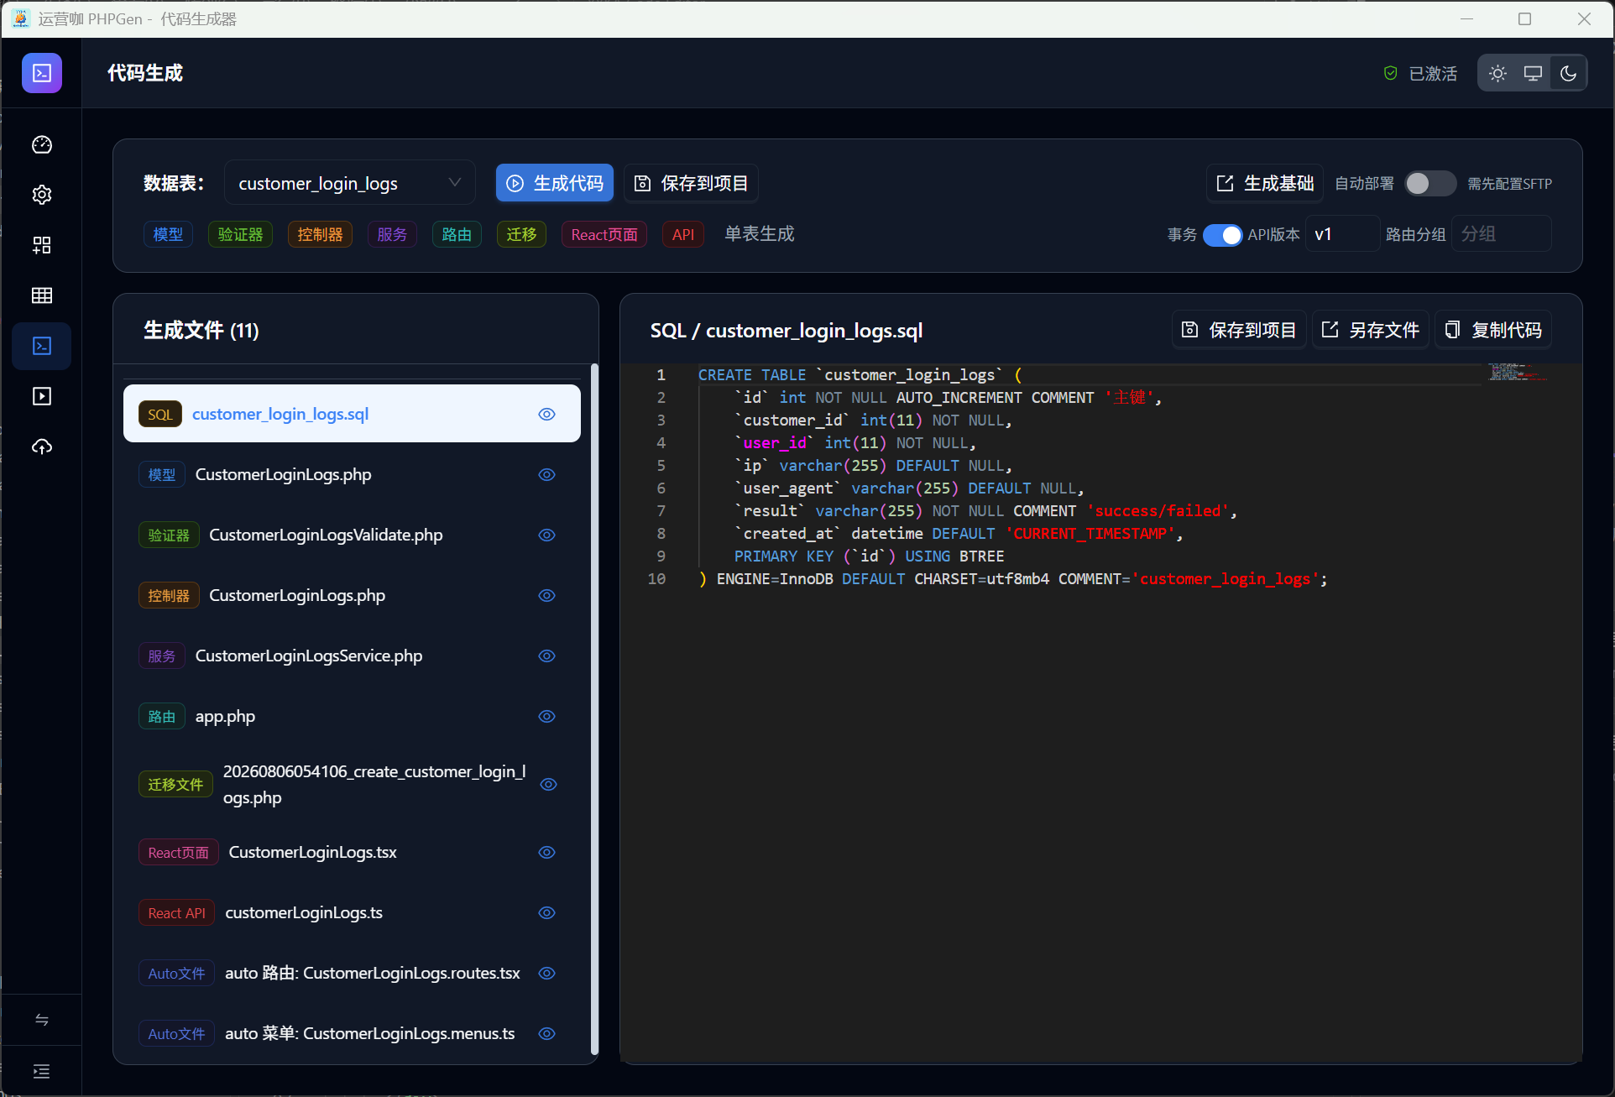Select customerLoginLogs.ts React API row

[352, 913]
